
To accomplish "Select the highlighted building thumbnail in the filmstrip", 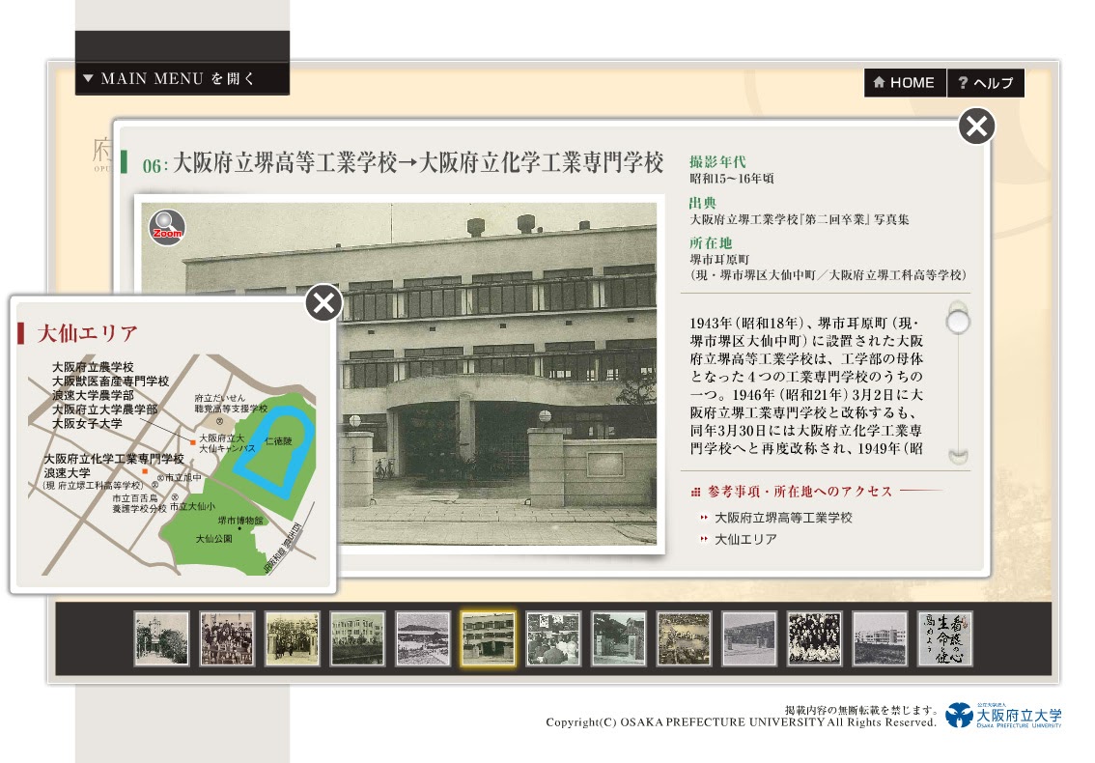I will 489,637.
